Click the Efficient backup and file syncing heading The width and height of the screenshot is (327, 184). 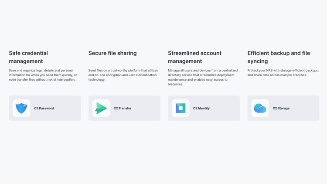pyautogui.click(x=279, y=57)
